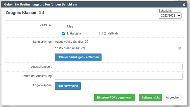The image size is (190, 107).
Task: Open the Schuljahr 2022/2023 dropdown
Action: point(170,15)
